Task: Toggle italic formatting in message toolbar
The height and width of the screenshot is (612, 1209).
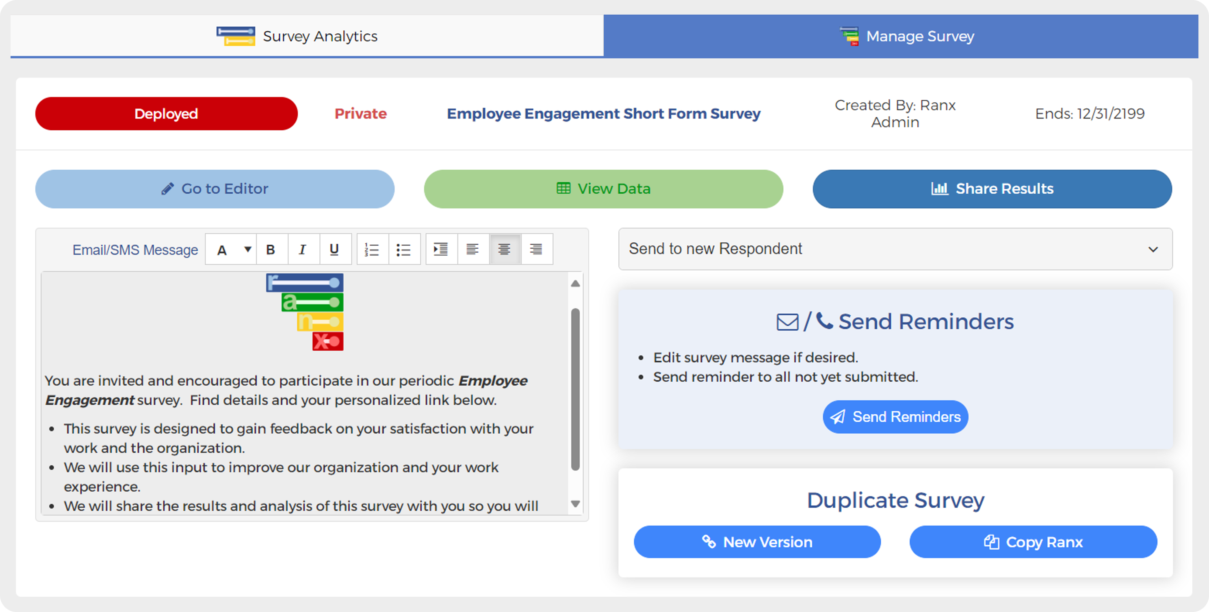Action: tap(302, 250)
